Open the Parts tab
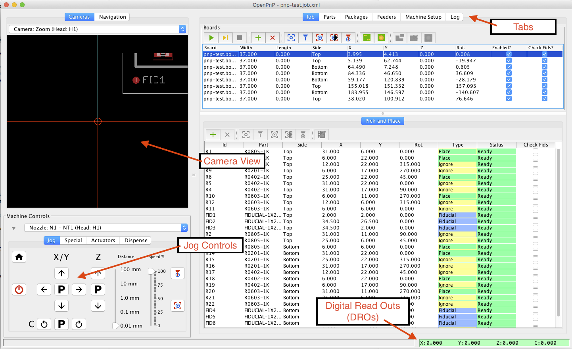Screen dimensions: 572x349 click(x=330, y=17)
